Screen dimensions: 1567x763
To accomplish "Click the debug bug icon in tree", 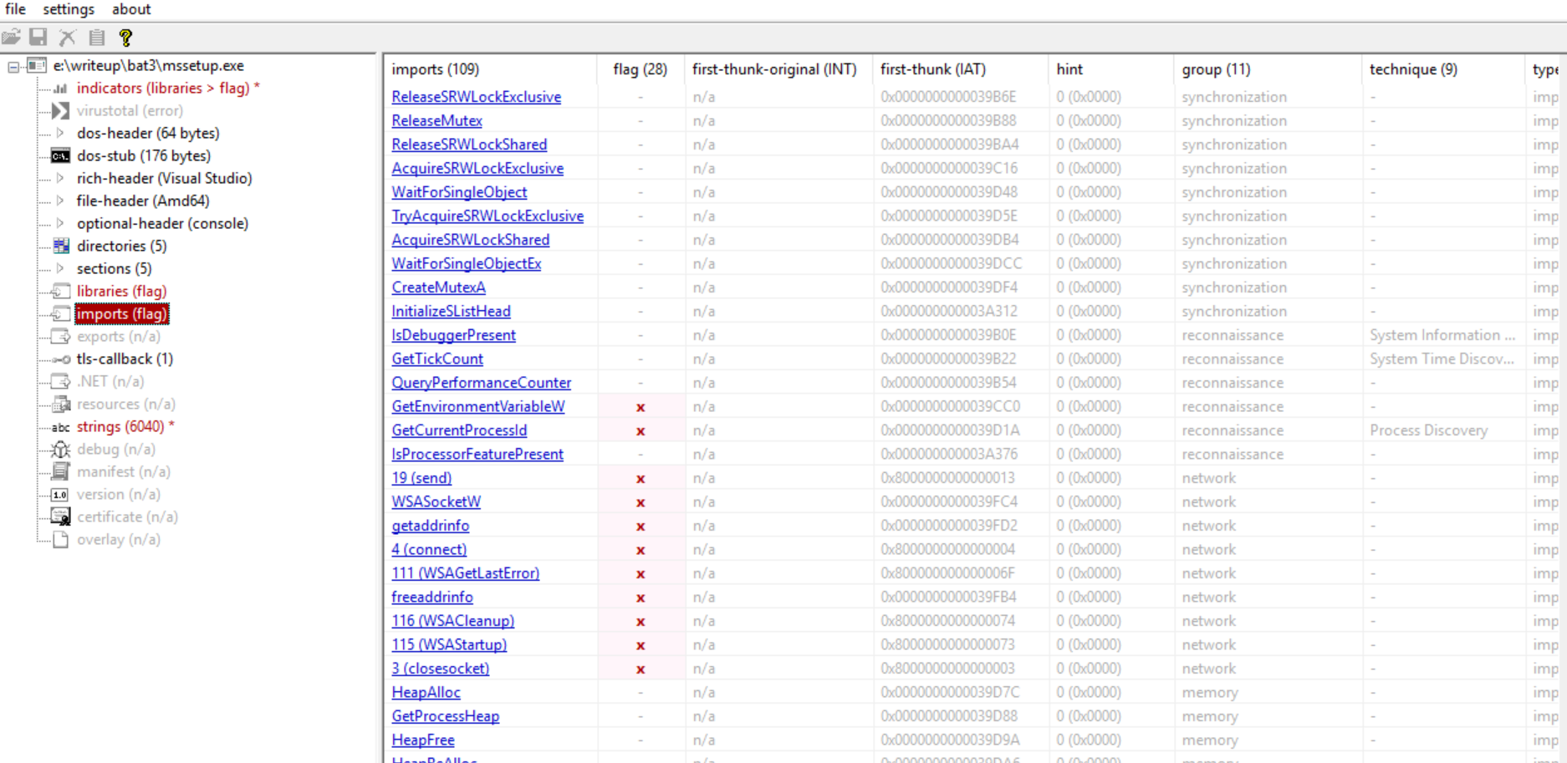I will (x=60, y=449).
